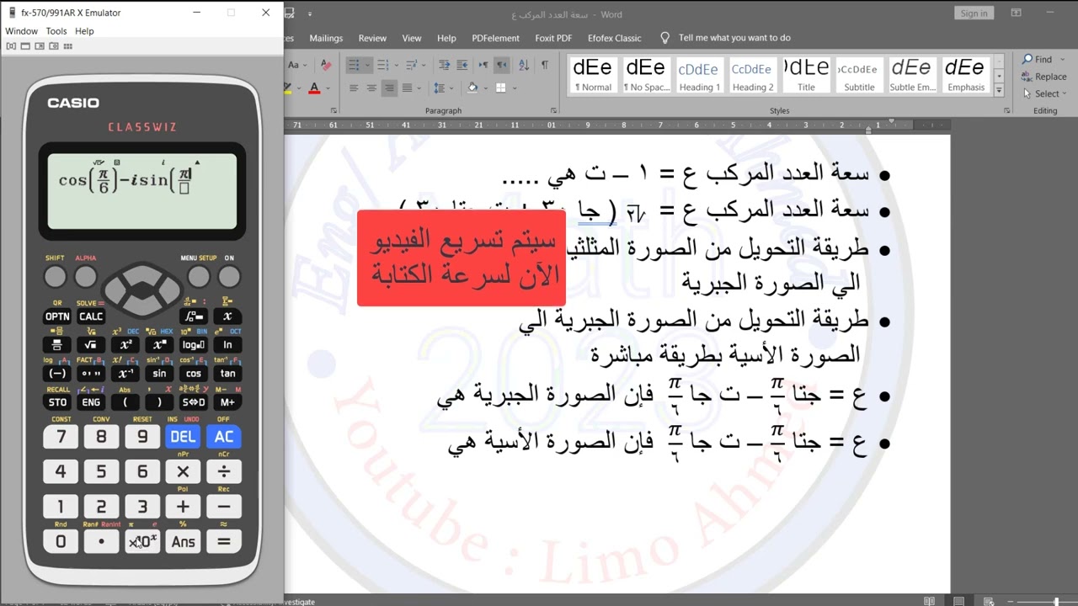The height and width of the screenshot is (606, 1078).
Task: Click the calculator square root key
Action: (91, 345)
